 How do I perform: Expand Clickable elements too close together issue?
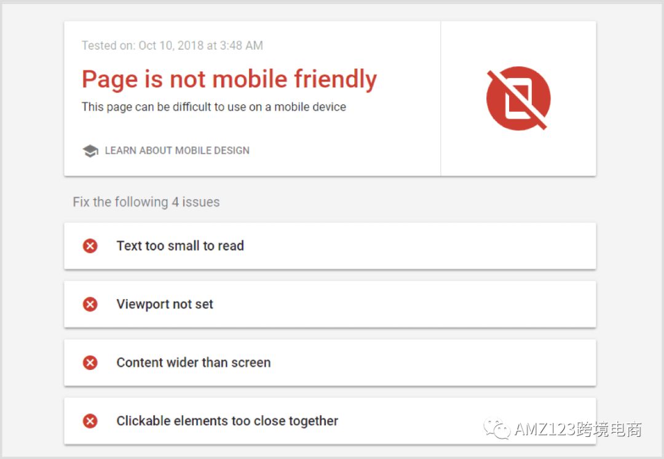tap(330, 421)
